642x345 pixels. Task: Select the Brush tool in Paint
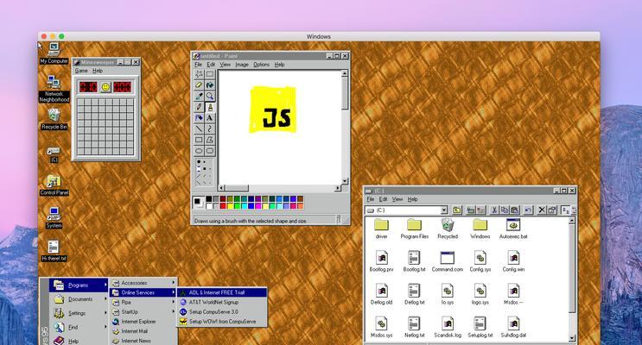[x=210, y=107]
